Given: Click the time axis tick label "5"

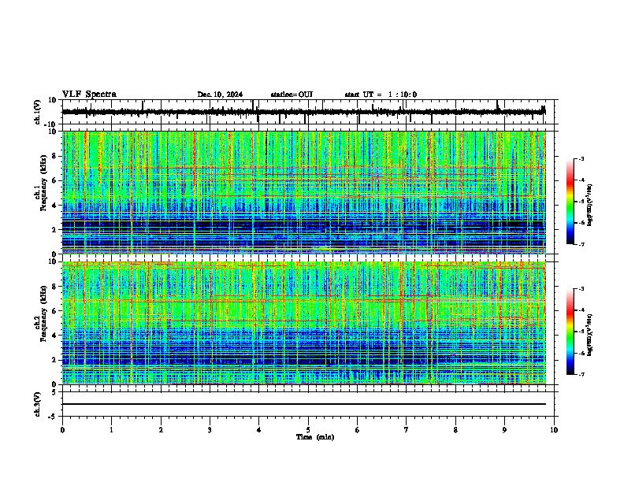Looking at the screenshot, I should pos(308,430).
